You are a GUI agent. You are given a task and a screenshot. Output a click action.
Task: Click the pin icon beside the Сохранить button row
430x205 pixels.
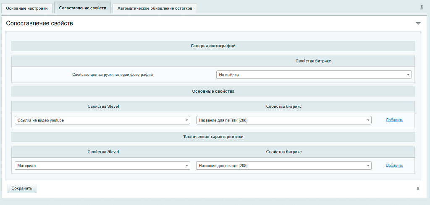[418, 189]
